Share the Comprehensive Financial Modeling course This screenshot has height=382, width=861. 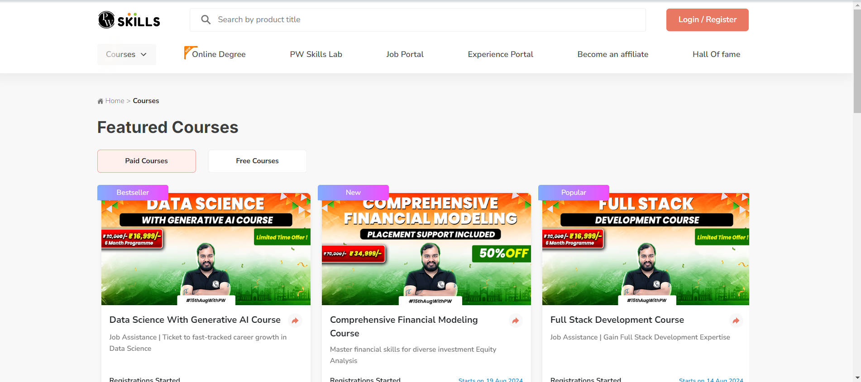click(x=516, y=321)
